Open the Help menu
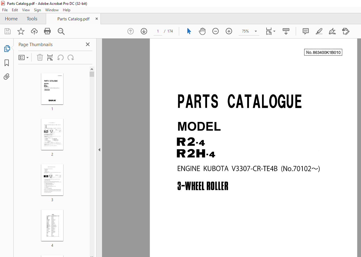This screenshot has width=361, height=257. click(x=66, y=10)
